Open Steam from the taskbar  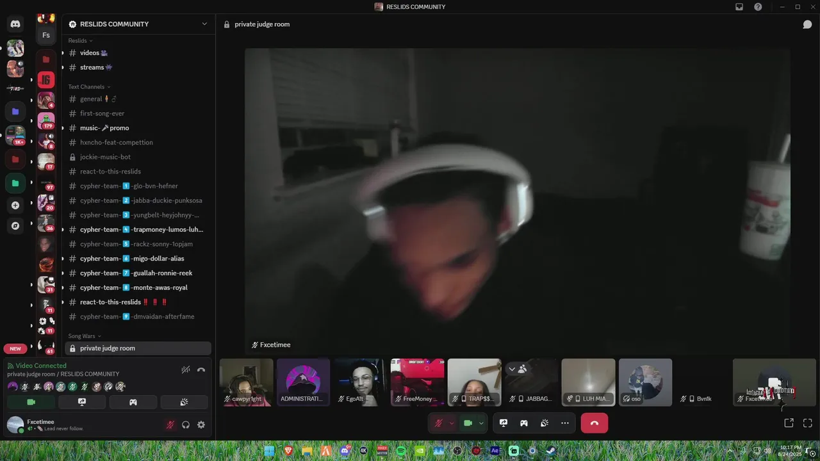(551, 451)
